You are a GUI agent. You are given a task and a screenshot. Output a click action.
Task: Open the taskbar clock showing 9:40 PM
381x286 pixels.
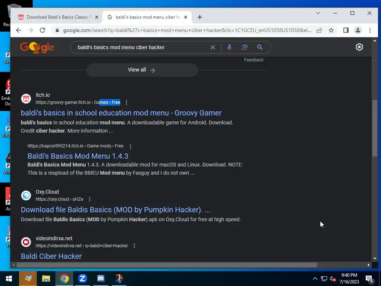click(349, 279)
